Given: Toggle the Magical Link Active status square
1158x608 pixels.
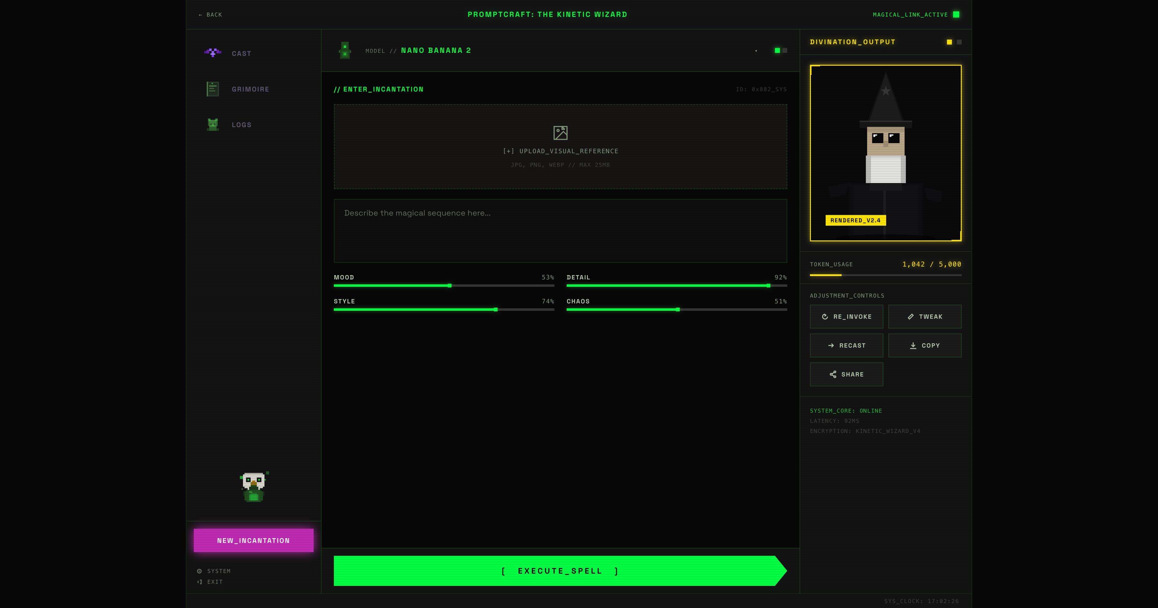Looking at the screenshot, I should pos(956,14).
